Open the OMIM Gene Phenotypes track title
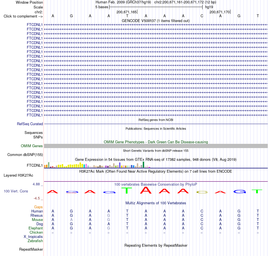Image resolution: width=268 pixels, height=256 pixels. 156,142
